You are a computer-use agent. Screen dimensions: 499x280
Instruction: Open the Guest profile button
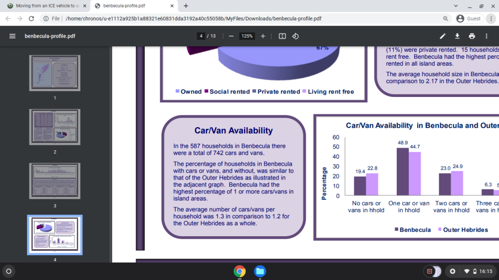470,19
